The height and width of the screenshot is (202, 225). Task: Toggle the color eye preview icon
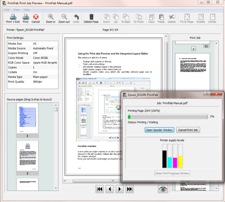tap(163, 189)
